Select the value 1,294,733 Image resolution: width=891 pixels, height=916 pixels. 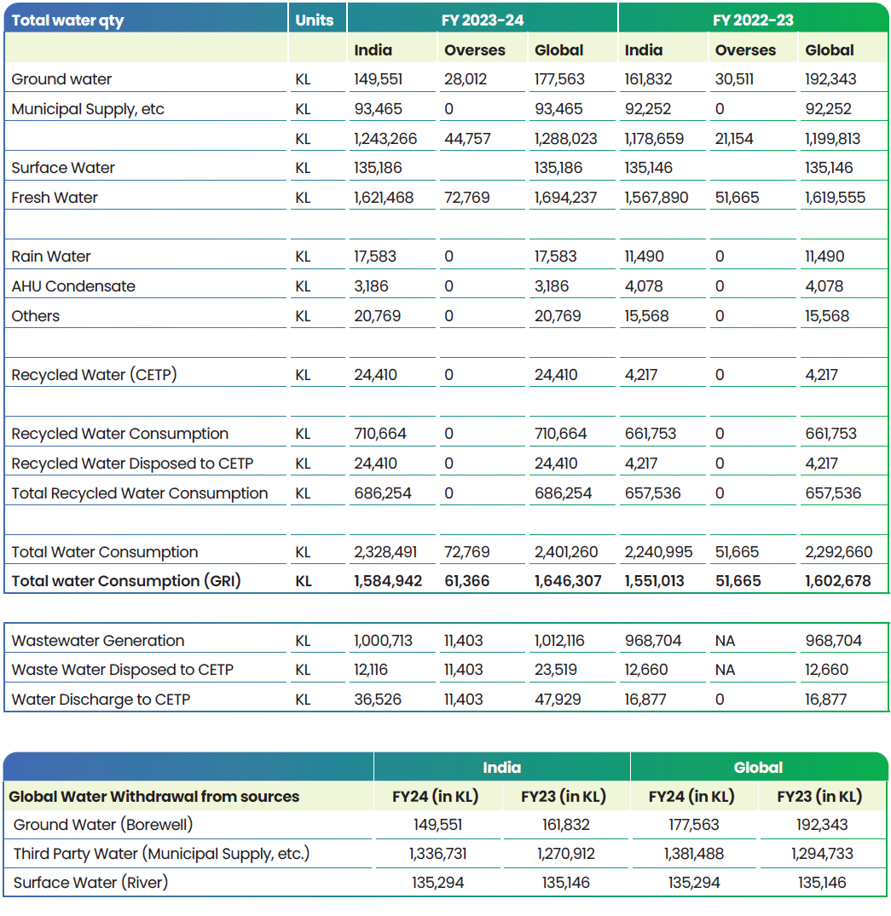coord(822,854)
